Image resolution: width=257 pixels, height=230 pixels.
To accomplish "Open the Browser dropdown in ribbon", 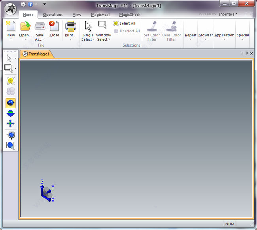I will [x=206, y=37].
